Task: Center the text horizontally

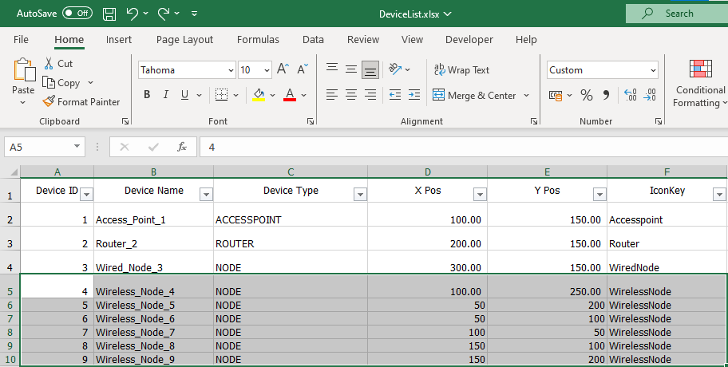Action: 351,95
